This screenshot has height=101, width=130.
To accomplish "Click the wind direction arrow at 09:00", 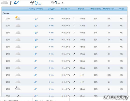I will click(x=74, y=19).
